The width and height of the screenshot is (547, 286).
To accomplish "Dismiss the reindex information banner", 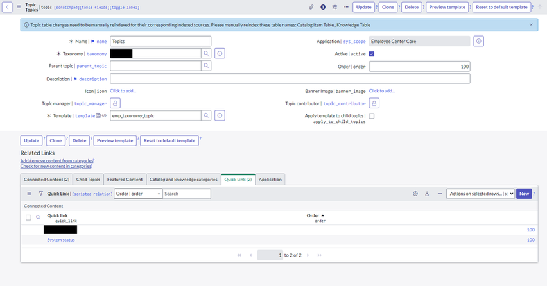I will 531,25.
